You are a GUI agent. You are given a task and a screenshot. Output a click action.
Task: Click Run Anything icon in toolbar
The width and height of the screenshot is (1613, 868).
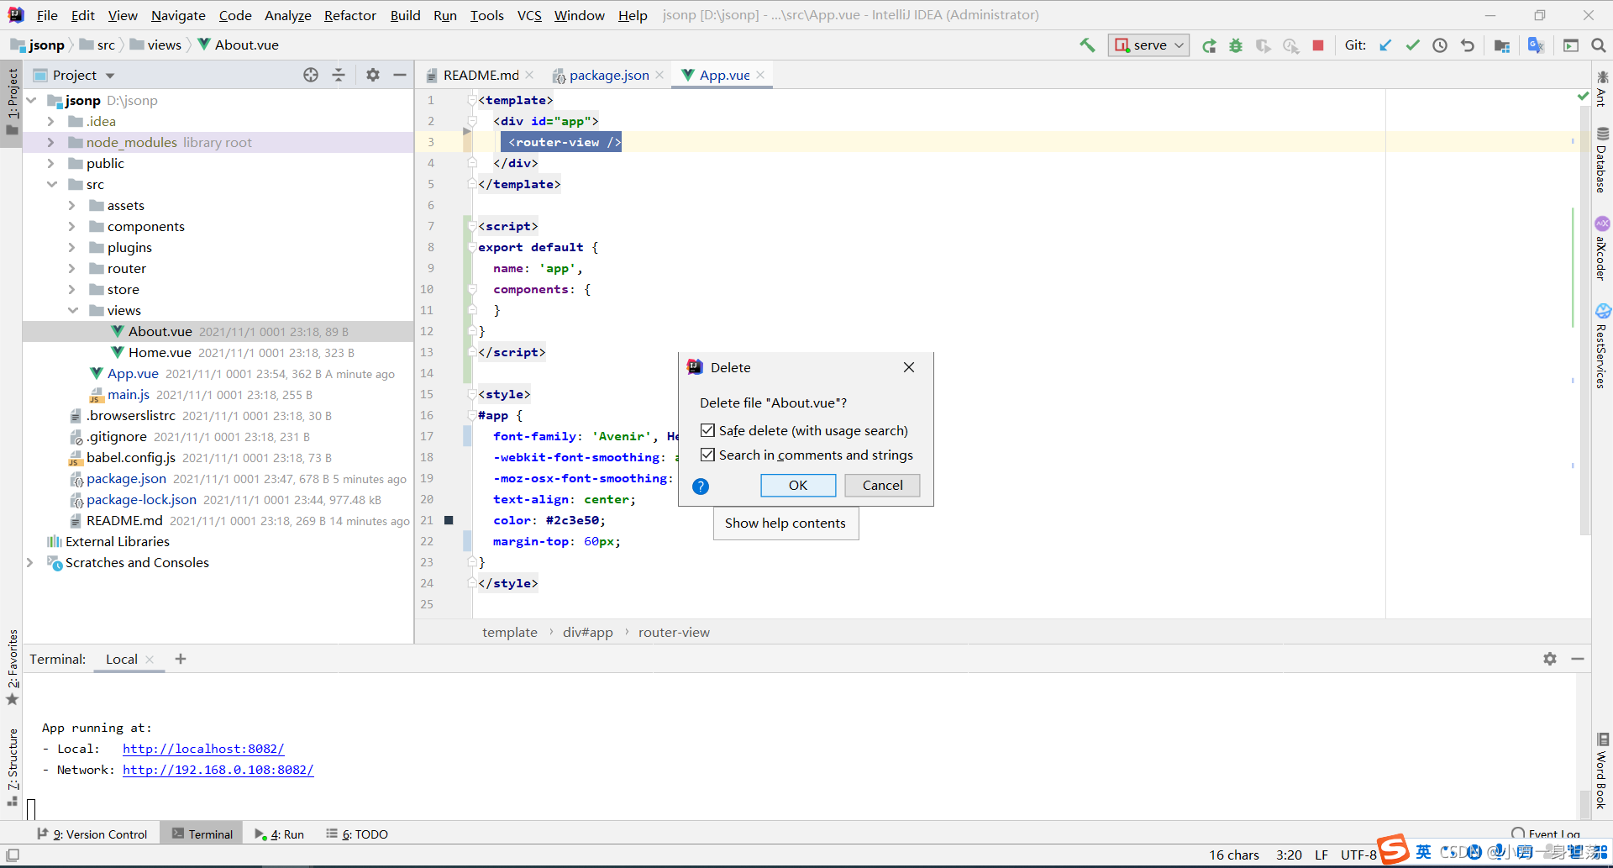tap(1571, 45)
